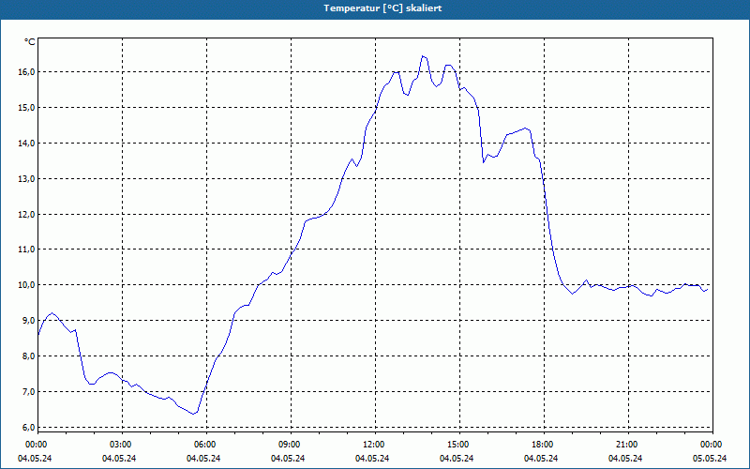Click the title "Temperatur [°C] skaliert"
This screenshot has width=750, height=469.
pos(382,8)
